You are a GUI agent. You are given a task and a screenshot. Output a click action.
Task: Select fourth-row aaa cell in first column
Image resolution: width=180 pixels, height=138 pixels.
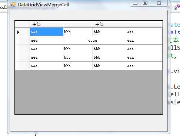[46, 57]
